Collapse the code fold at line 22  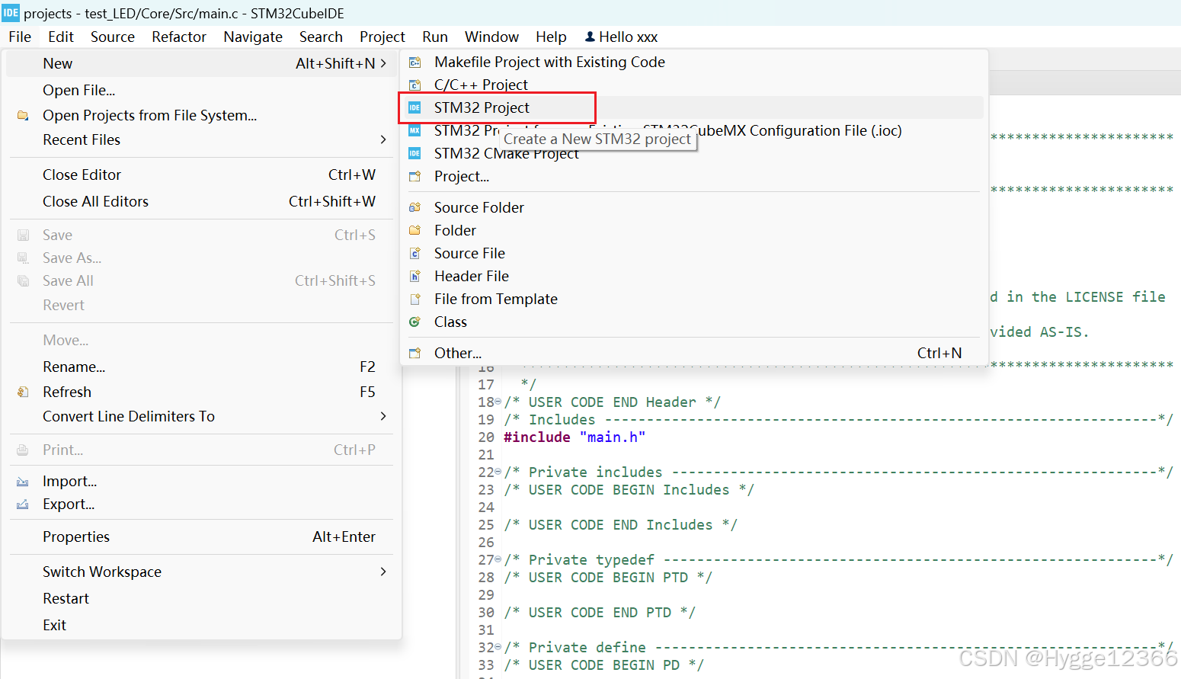(498, 472)
